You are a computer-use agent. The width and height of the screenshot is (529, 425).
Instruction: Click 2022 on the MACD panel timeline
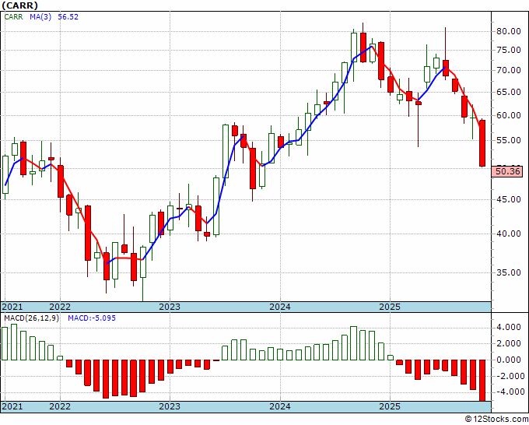60,406
